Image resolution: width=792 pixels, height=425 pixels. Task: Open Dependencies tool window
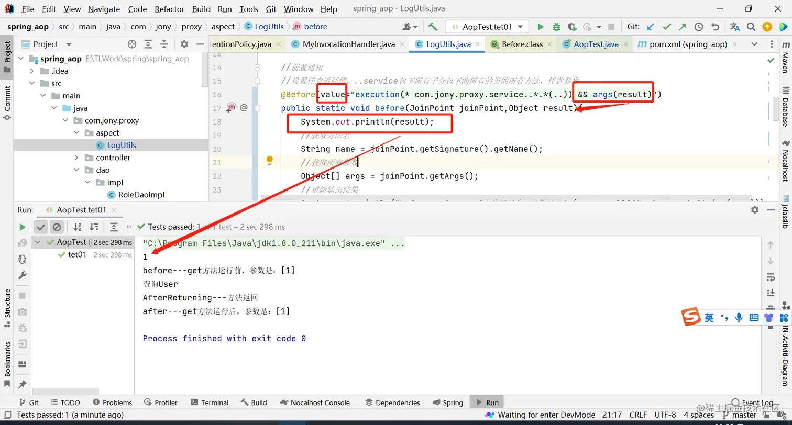(x=392, y=402)
